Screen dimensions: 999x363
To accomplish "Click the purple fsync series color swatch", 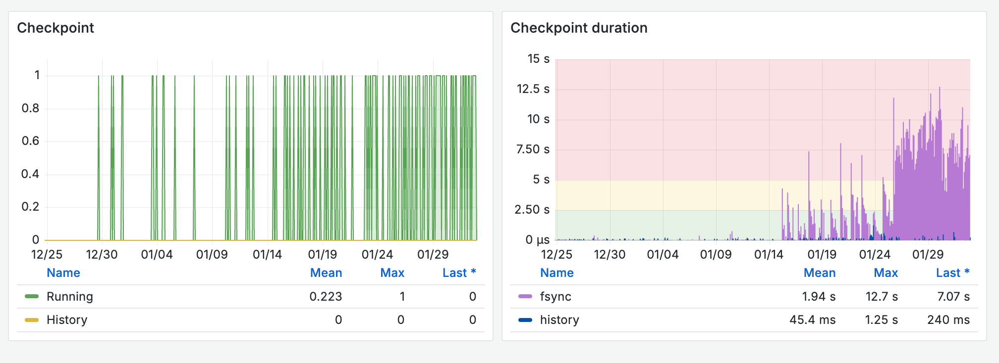I will (525, 296).
